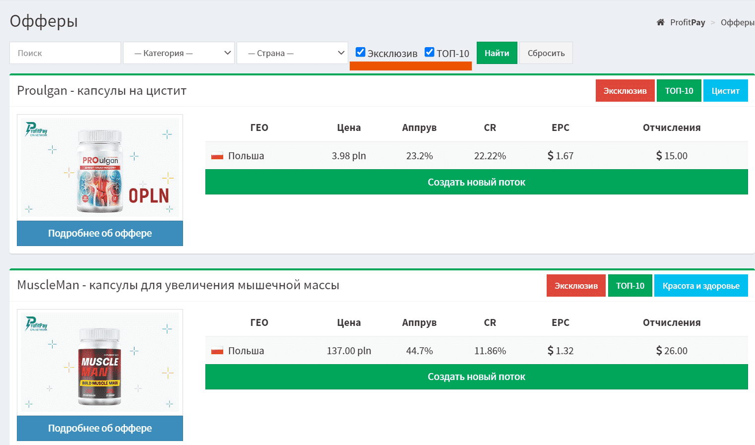Click Аппрув header in MuscleMan table

420,322
